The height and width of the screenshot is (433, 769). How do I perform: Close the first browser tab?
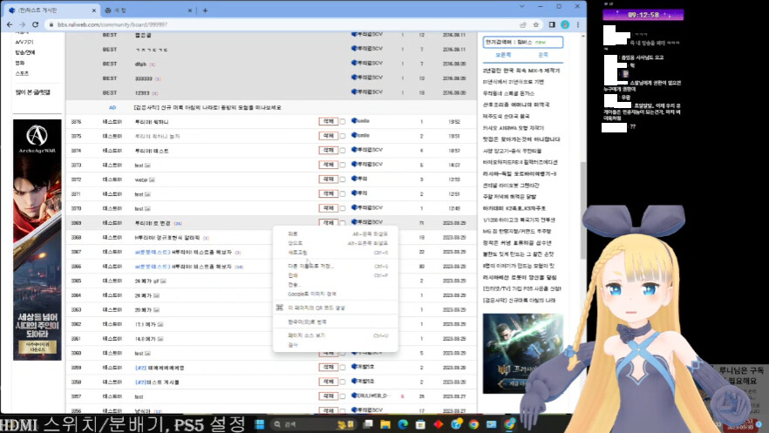click(94, 10)
